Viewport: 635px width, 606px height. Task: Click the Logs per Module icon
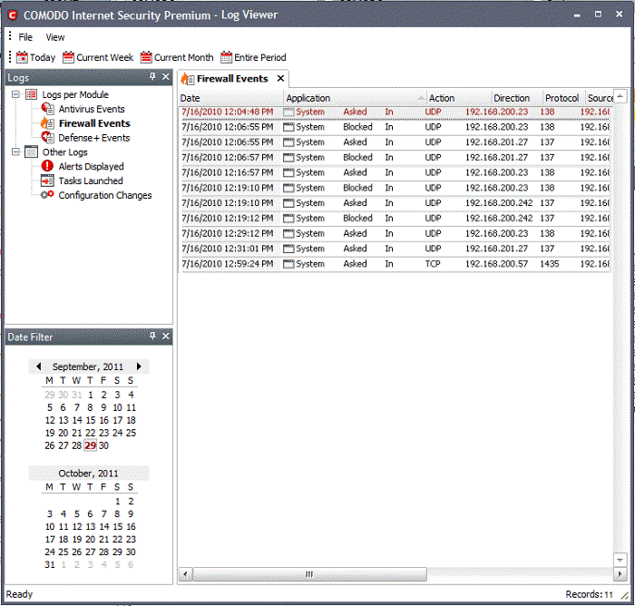click(x=32, y=94)
